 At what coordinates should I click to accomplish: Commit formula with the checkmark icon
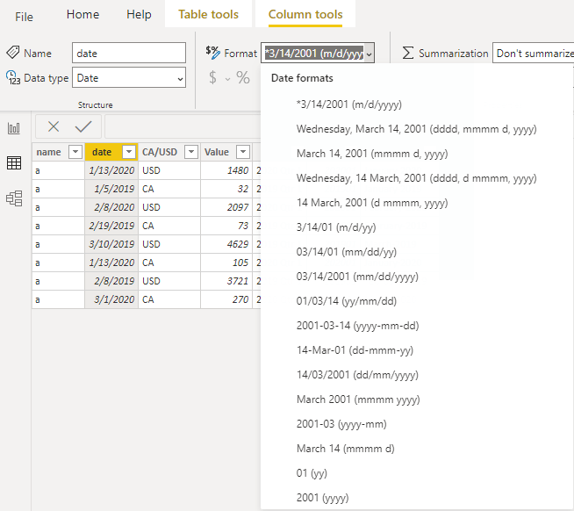click(x=83, y=126)
